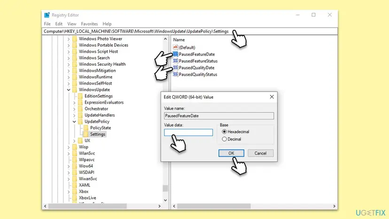Screen dimensions: 389x219
Task: Select the Windows Script Host folder icon
Action: point(75,51)
